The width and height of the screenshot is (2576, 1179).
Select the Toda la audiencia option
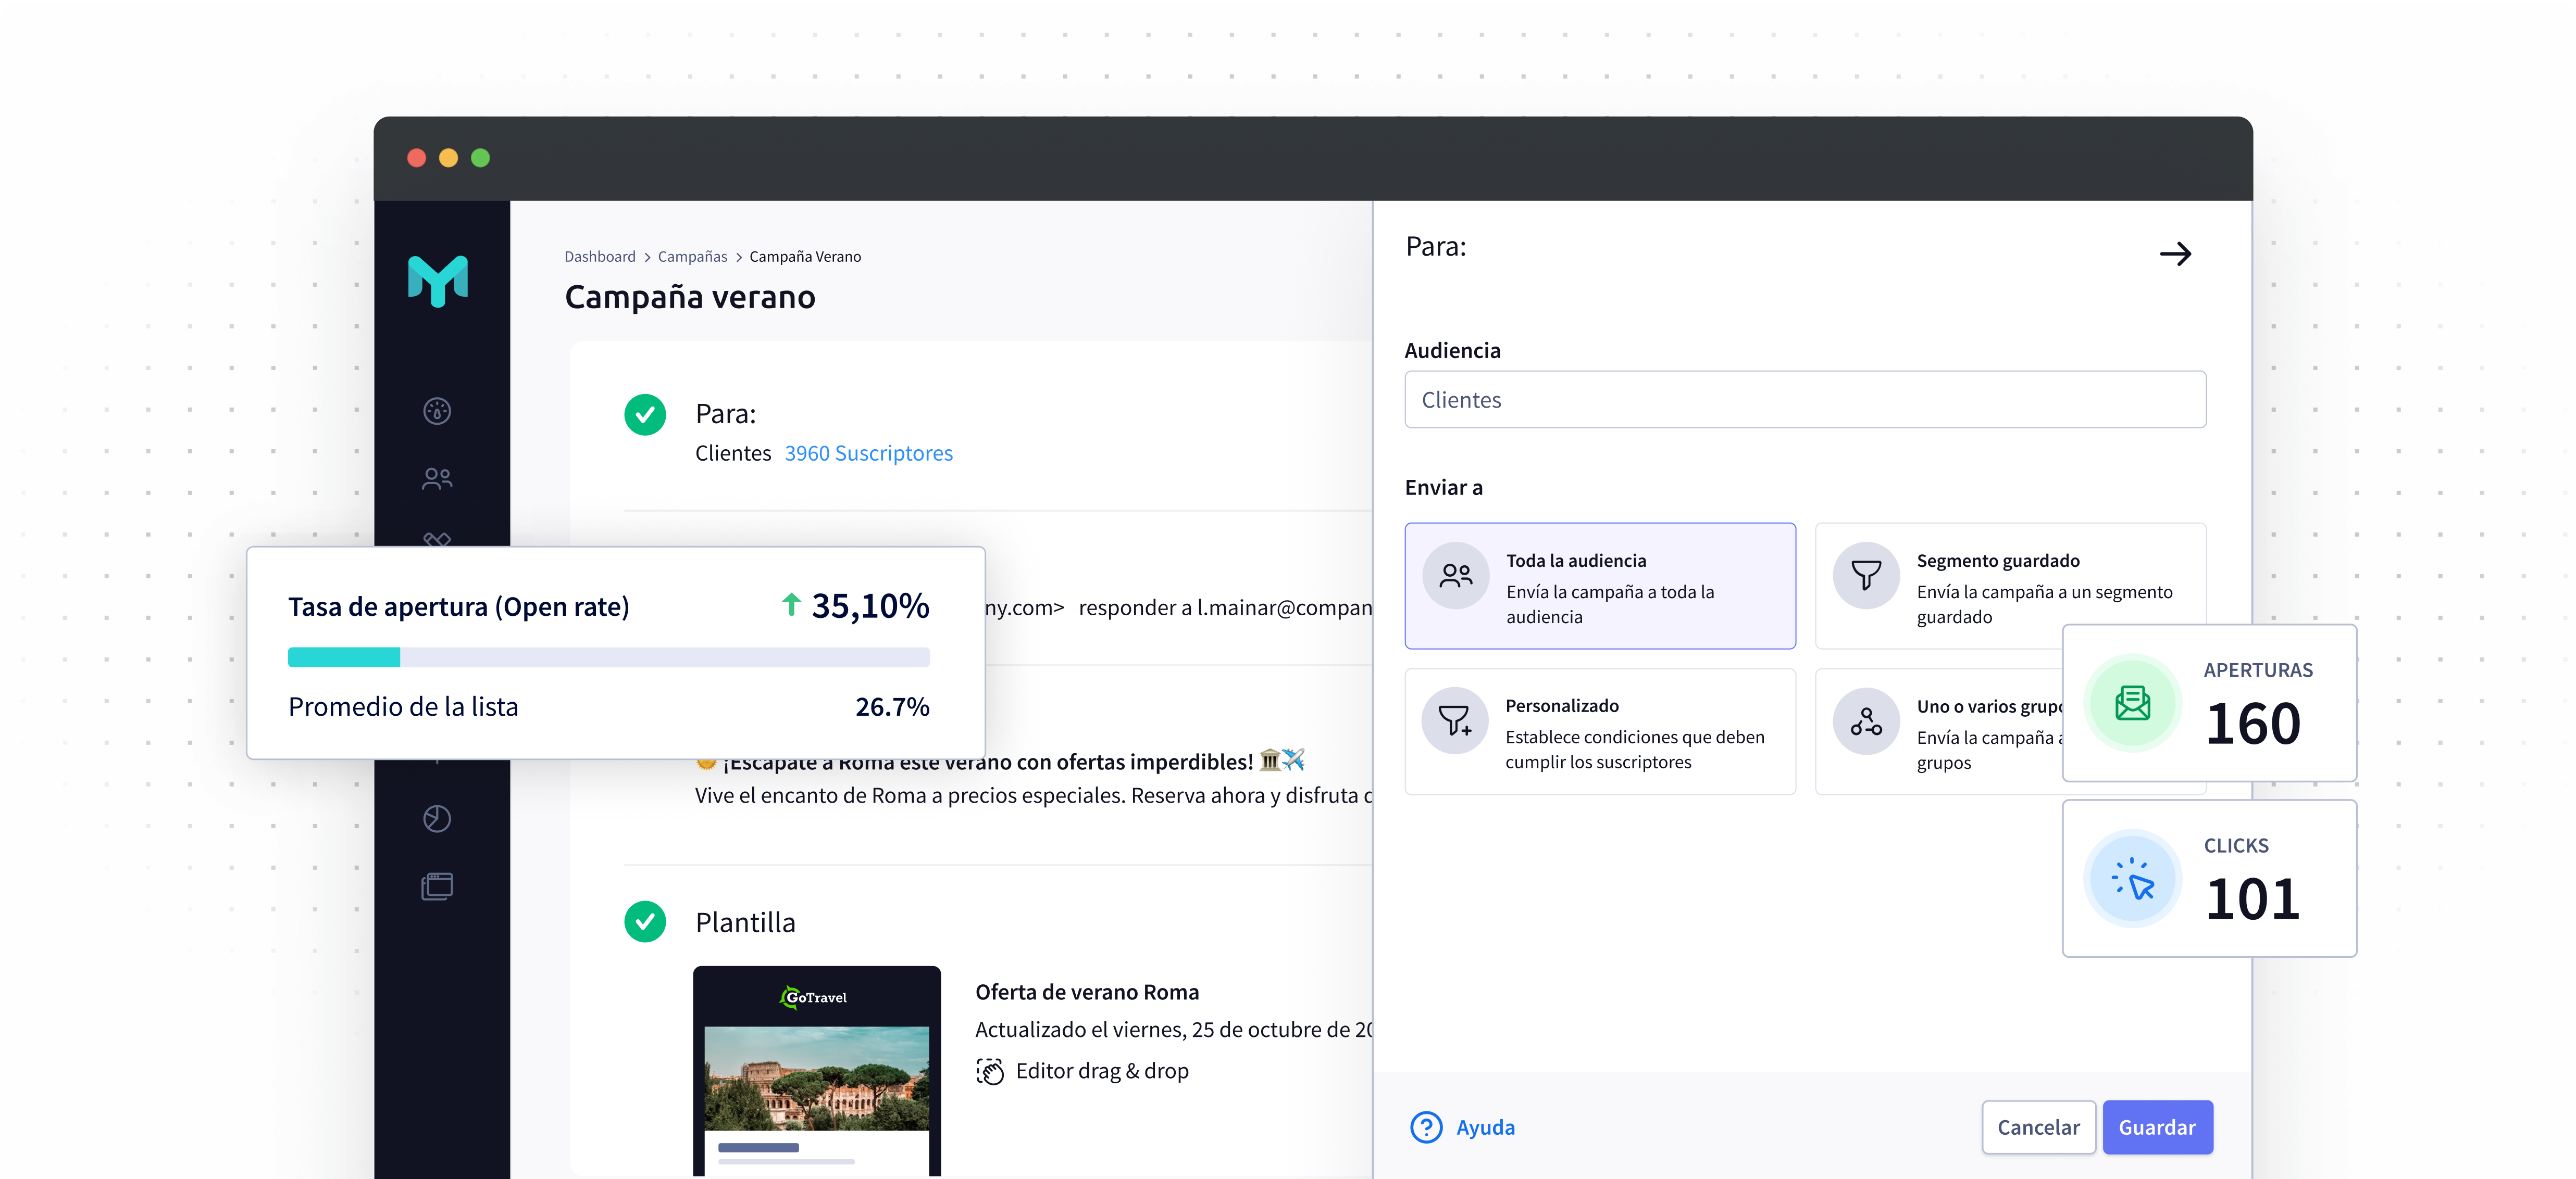click(1599, 587)
